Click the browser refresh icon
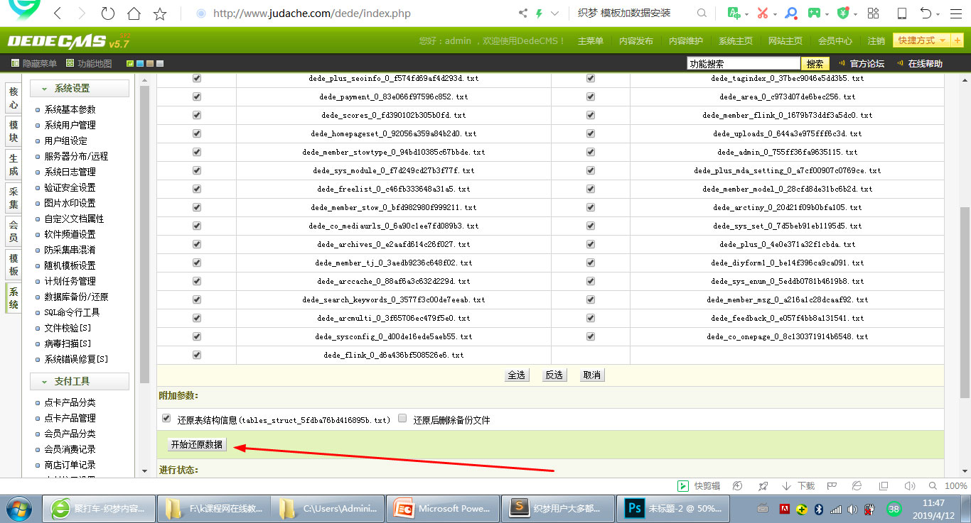Viewport: 971px width, 523px height. (x=107, y=13)
